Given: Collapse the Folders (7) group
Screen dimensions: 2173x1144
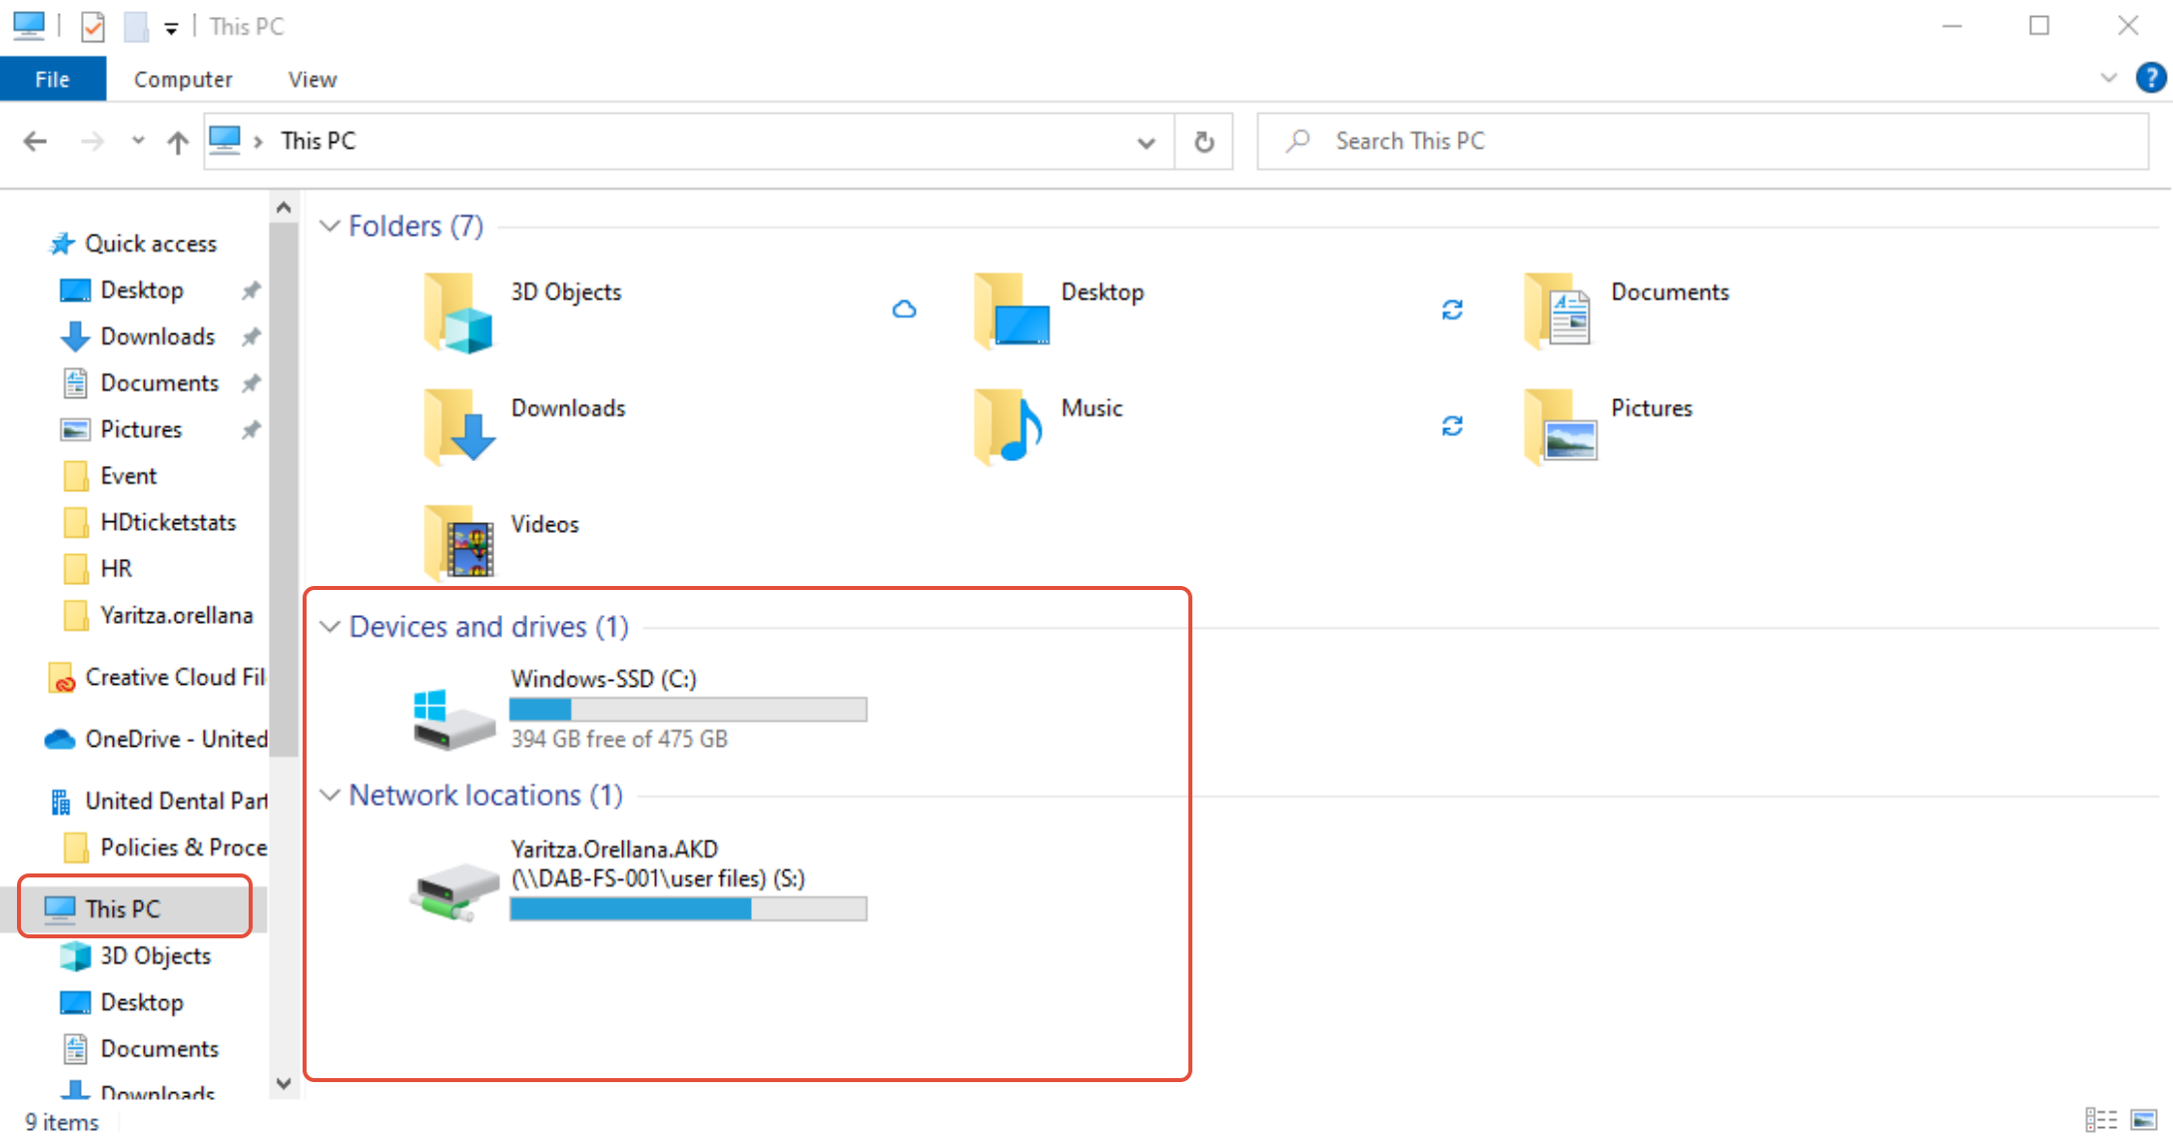Looking at the screenshot, I should tap(330, 227).
